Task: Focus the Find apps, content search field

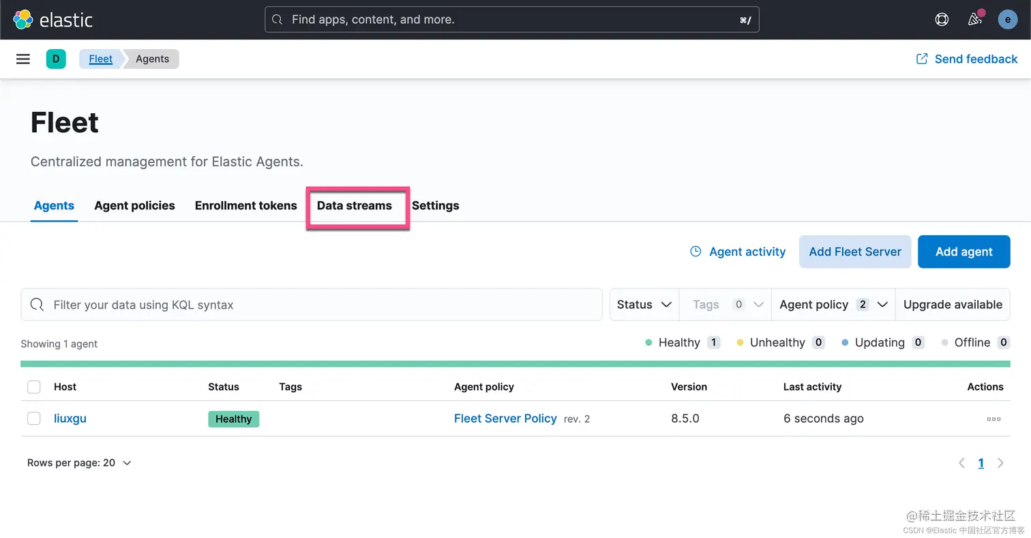Action: [511, 20]
